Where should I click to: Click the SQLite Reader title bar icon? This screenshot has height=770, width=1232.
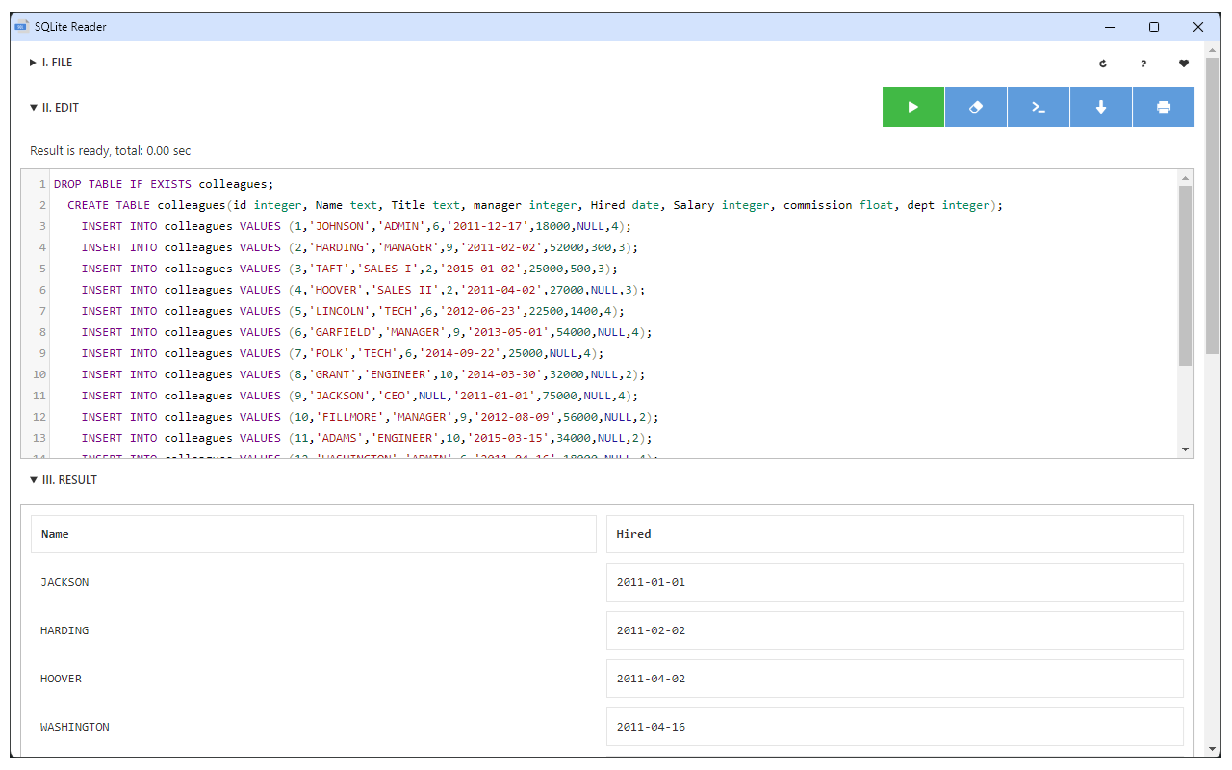pyautogui.click(x=20, y=26)
